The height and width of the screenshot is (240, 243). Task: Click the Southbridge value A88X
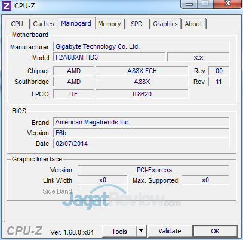pos(142,82)
